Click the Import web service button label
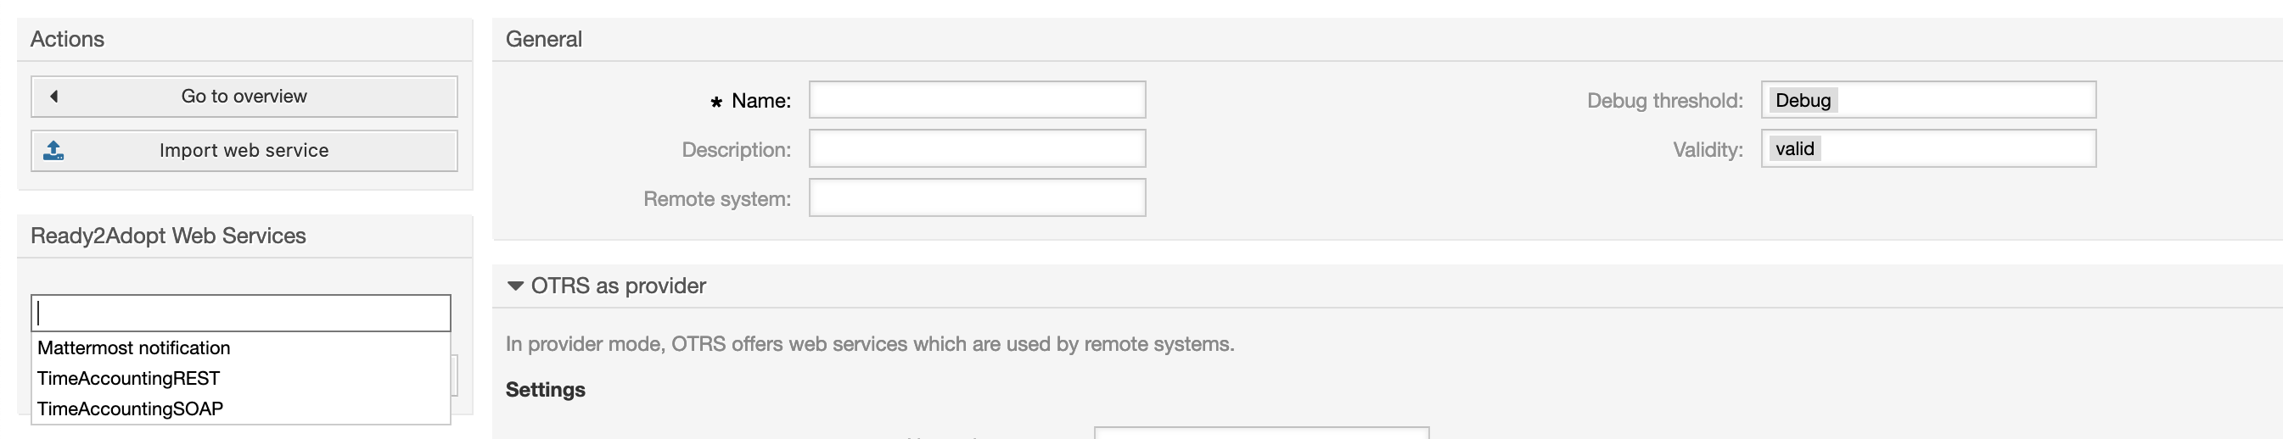Screen dimensions: 2283x439 244,151
